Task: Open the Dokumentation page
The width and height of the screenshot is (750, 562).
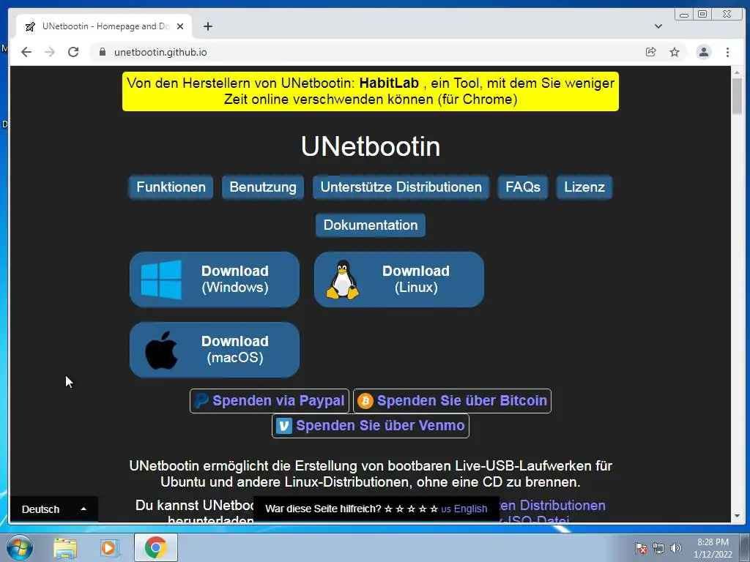Action: point(370,225)
